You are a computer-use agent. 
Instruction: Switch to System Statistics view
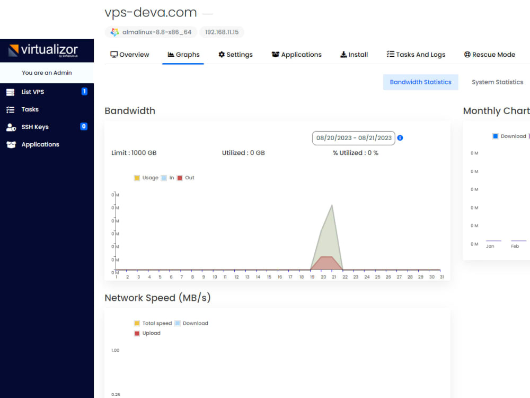click(497, 82)
